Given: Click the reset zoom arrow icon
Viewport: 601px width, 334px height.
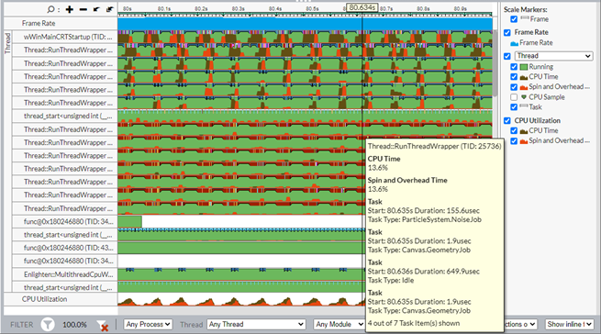Looking at the screenshot, I should point(110,9).
